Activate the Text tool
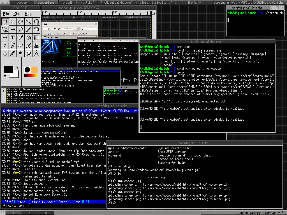Viewport: 287px width, 215px height. click(13, 38)
